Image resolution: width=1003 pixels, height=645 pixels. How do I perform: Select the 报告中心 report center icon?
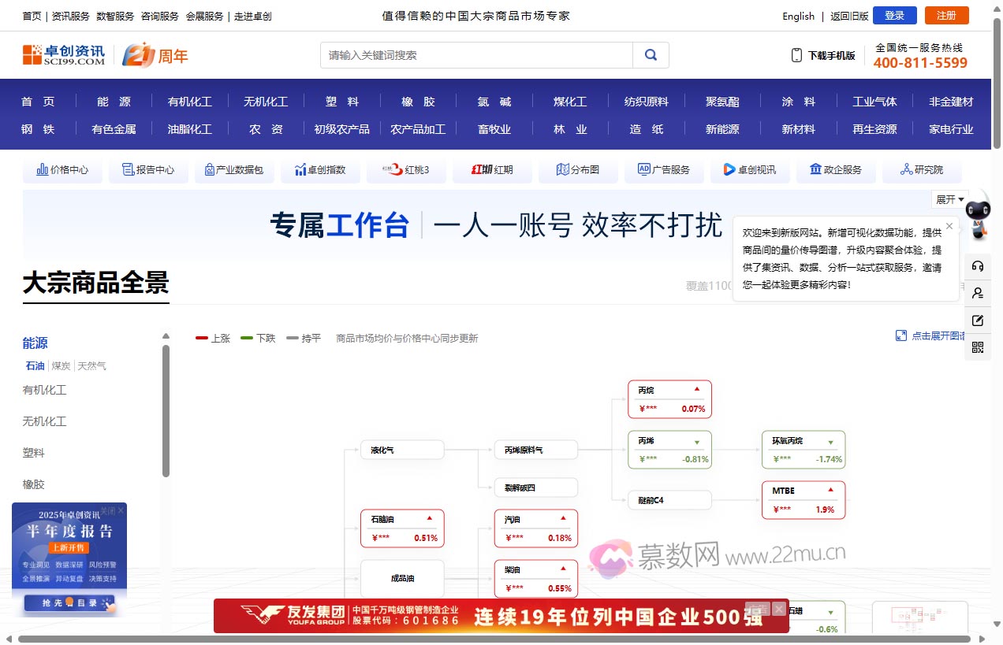click(x=148, y=169)
